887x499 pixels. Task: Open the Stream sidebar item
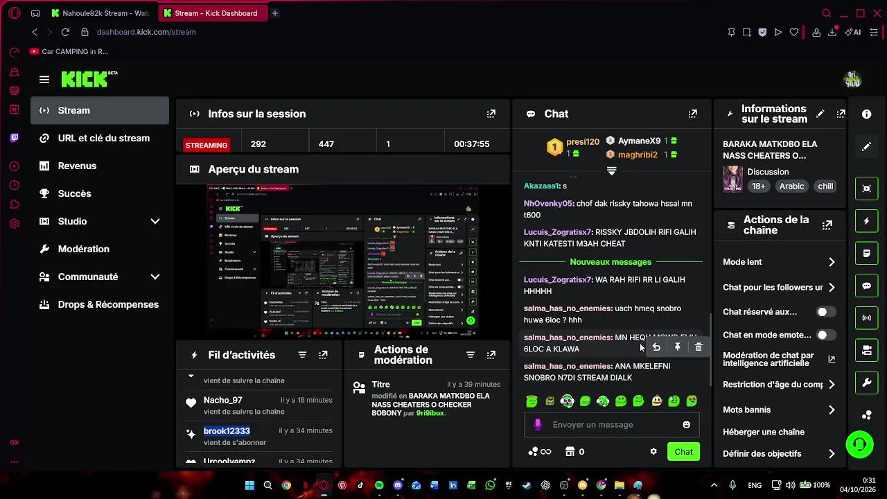coord(99,110)
